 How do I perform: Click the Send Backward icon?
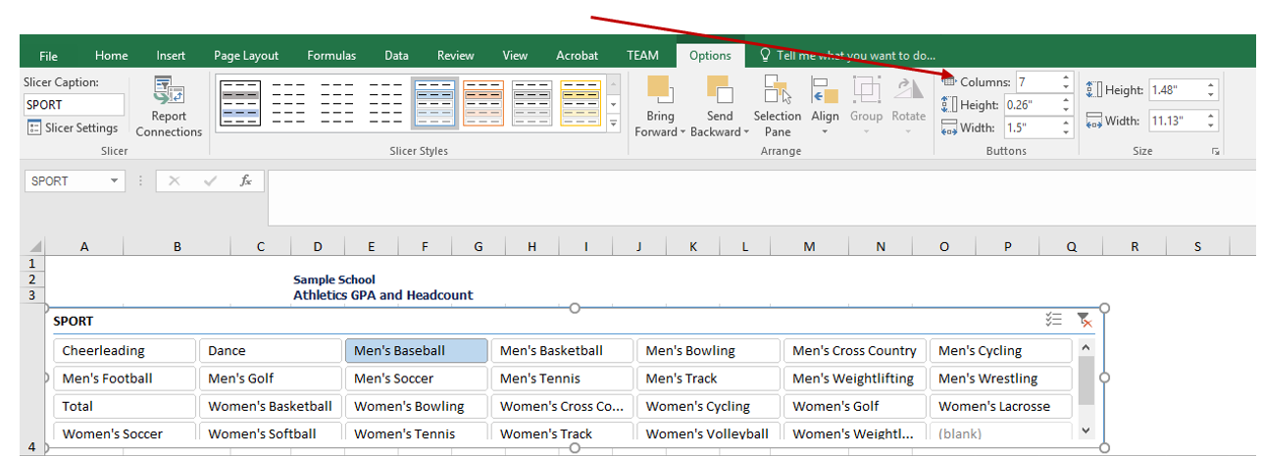click(719, 90)
